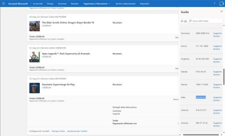Click order number 6027565898 header
The width and height of the screenshot is (225, 136).
pos(48,17)
